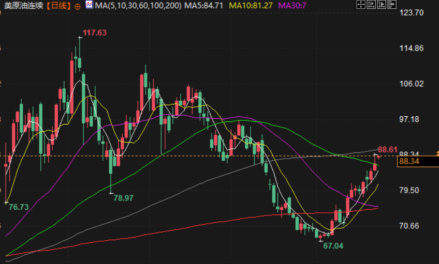Open the MA(5,10,30,60,100,200) indicator settings
This screenshot has width=439, height=264.
pyautogui.click(x=138, y=5)
